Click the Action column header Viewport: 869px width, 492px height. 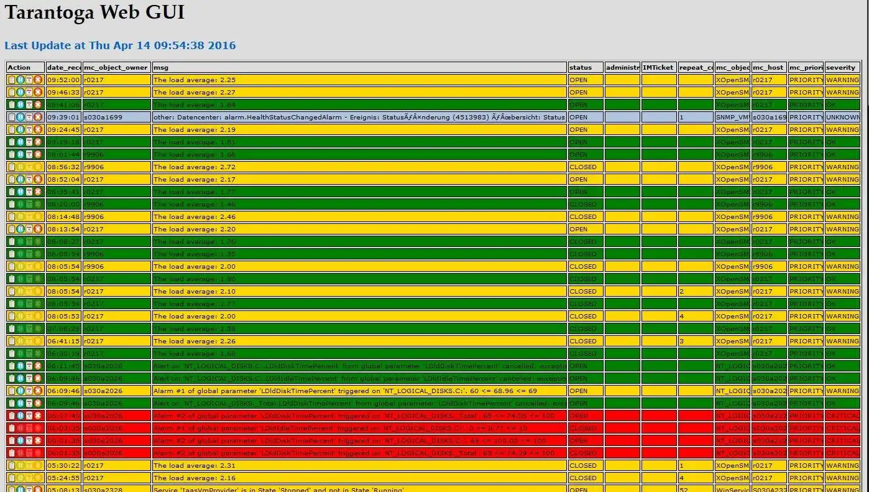point(25,67)
